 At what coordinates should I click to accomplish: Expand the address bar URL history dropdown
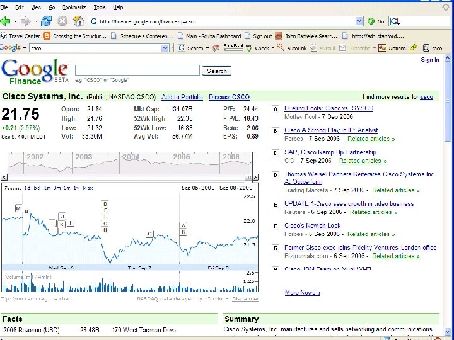pyautogui.click(x=359, y=21)
